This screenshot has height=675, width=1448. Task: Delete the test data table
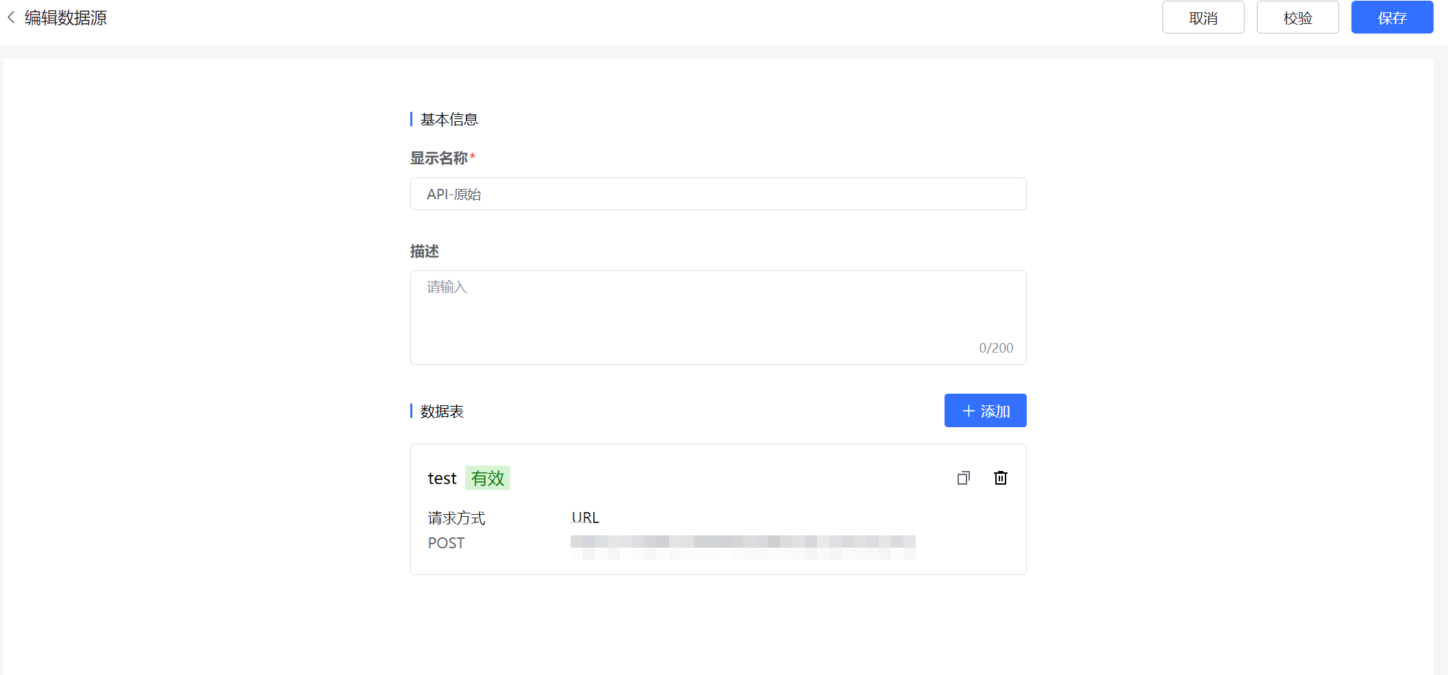[1001, 478]
